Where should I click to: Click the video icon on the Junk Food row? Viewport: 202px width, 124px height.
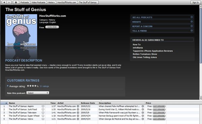[x=43, y=110]
